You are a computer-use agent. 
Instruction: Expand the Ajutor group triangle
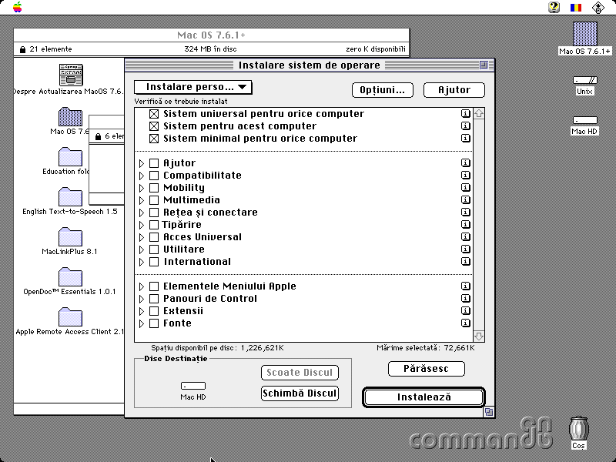coord(142,163)
